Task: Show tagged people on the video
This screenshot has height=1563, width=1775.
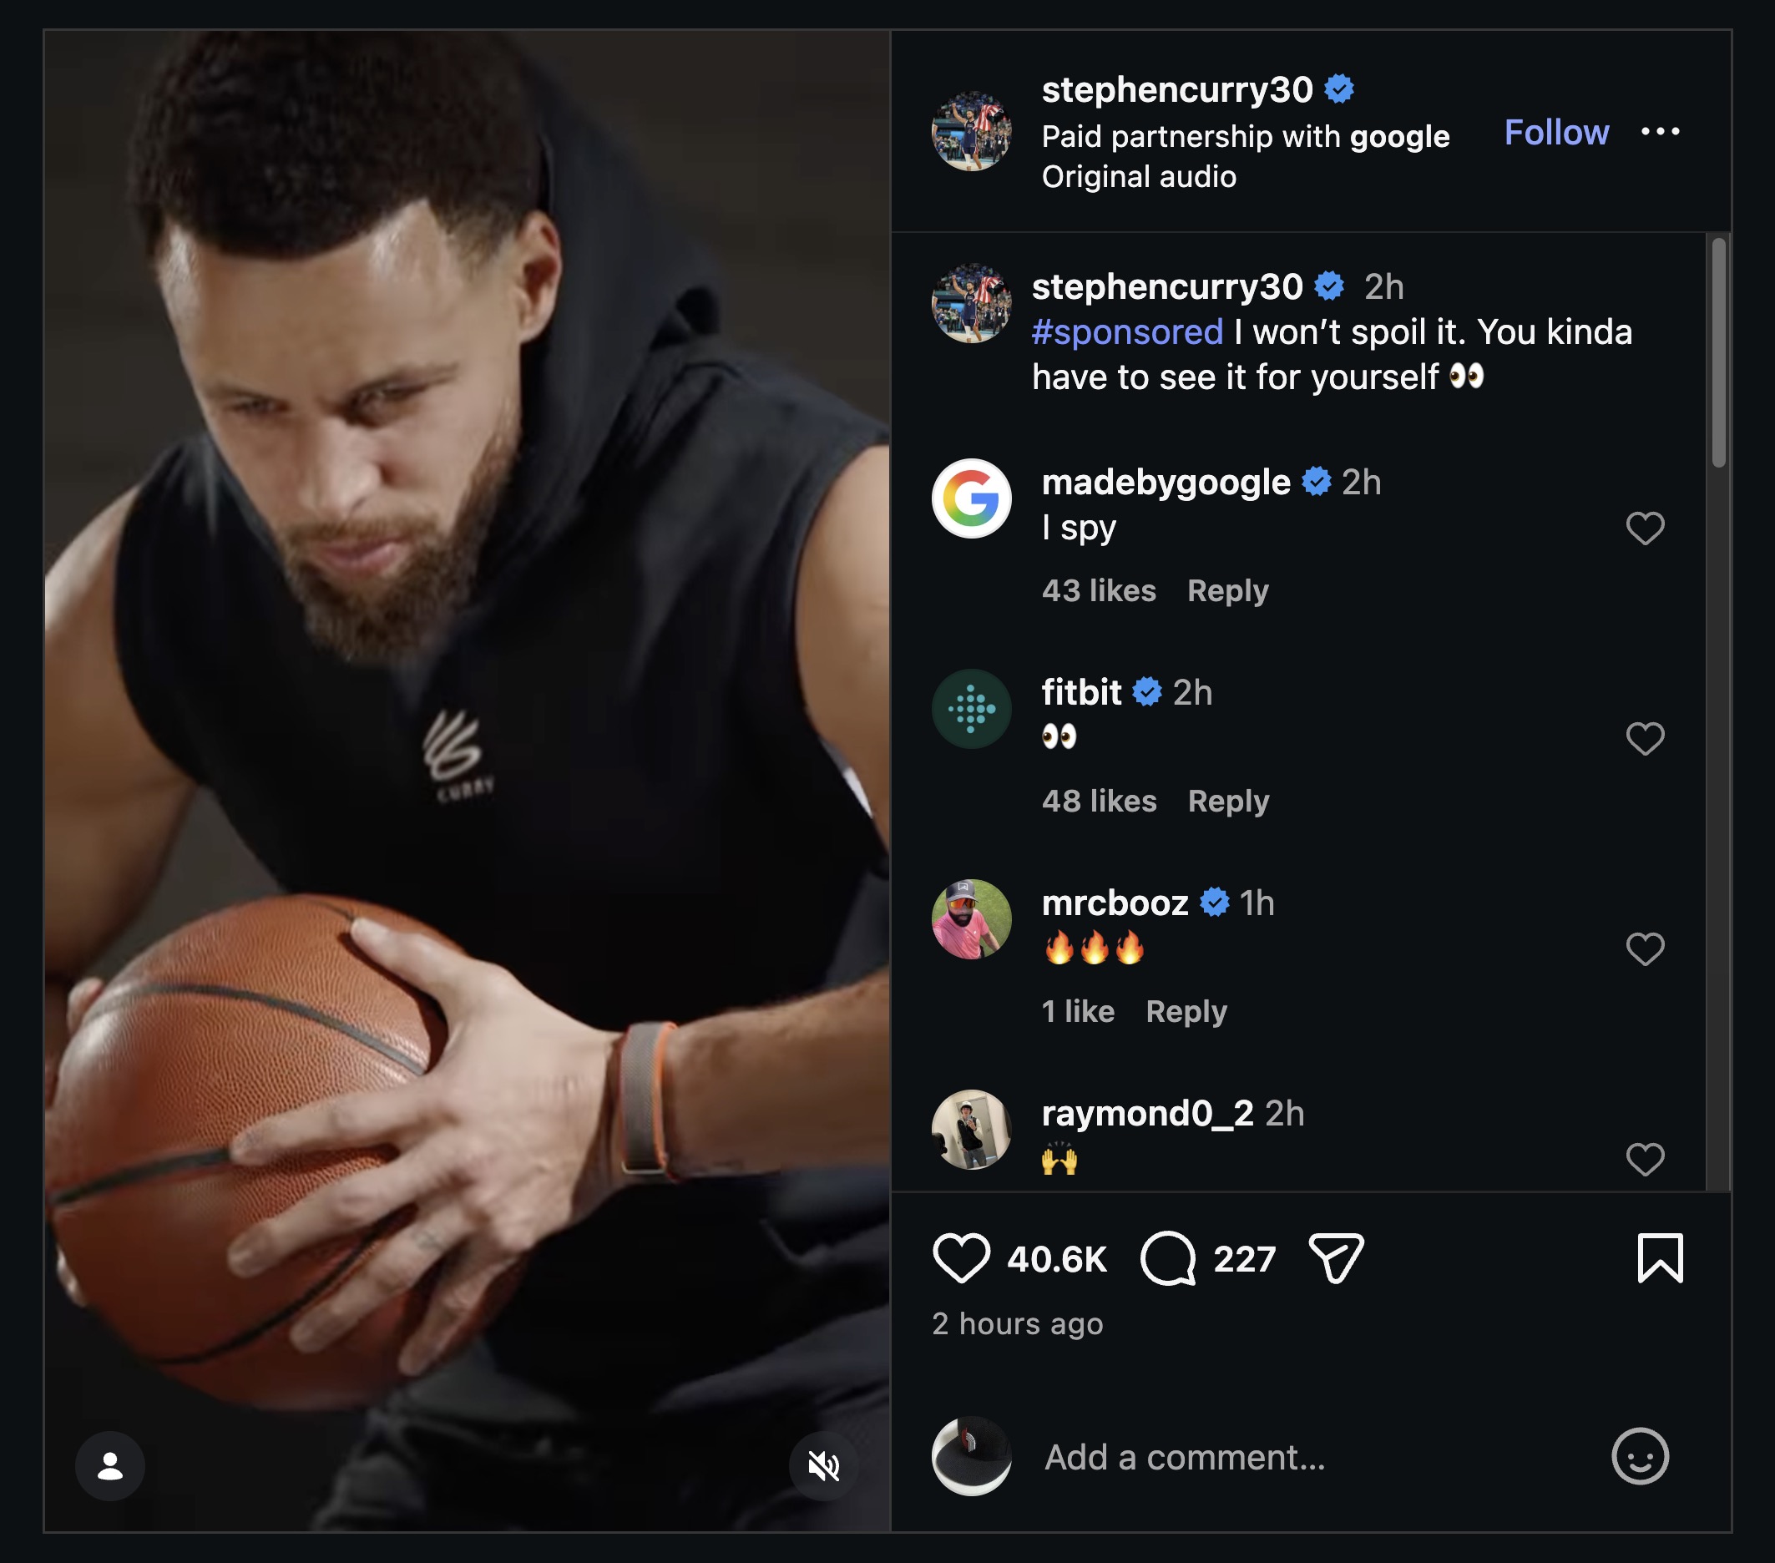Action: pos(110,1466)
